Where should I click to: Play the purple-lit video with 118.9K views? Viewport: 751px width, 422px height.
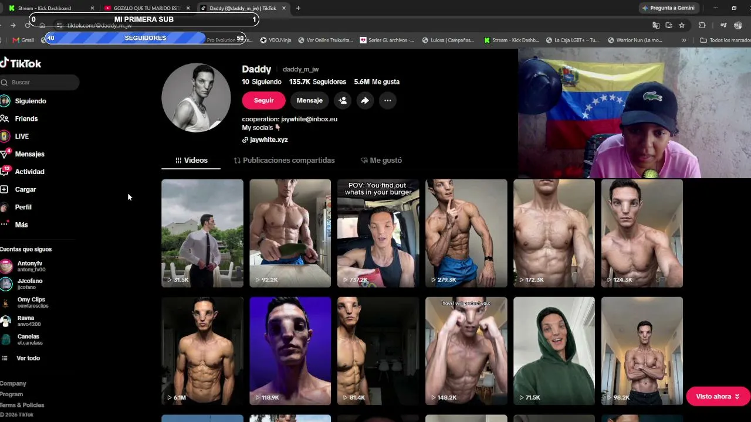(x=290, y=351)
